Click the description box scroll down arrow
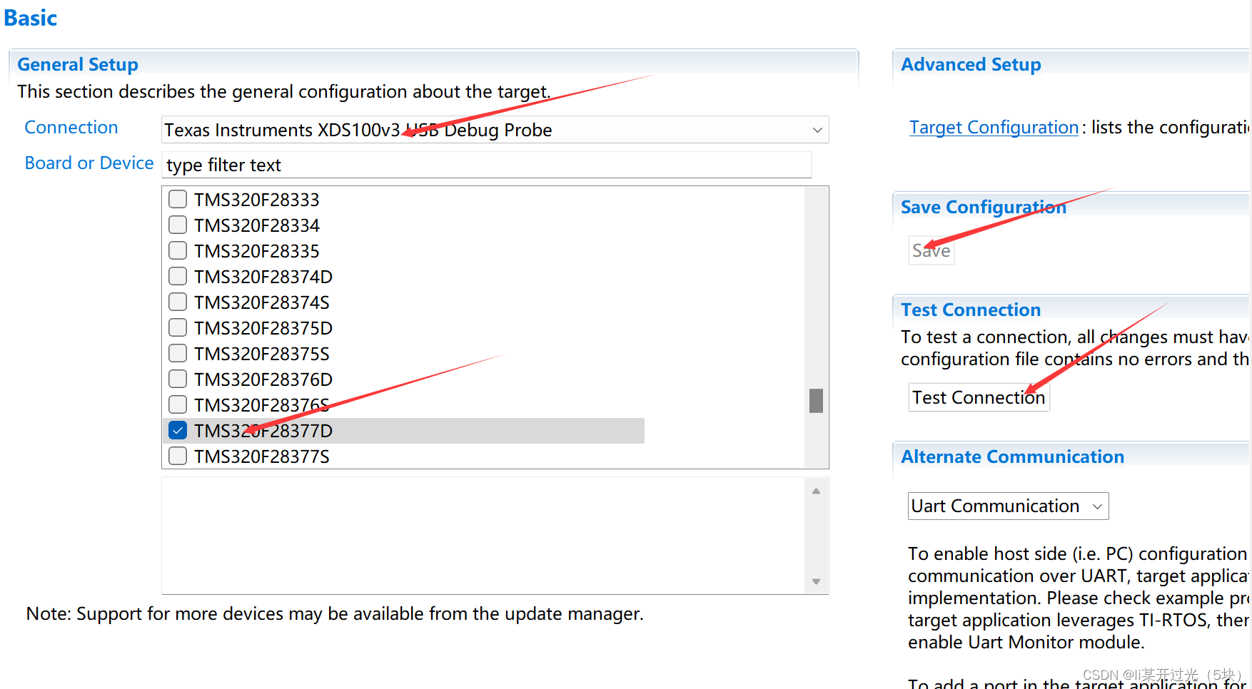The image size is (1252, 689). tap(816, 581)
